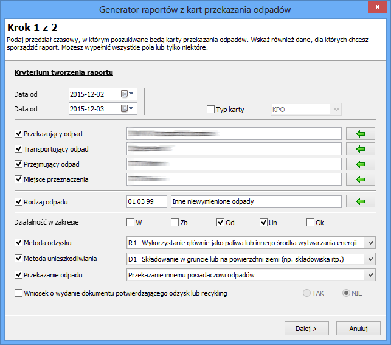Click green arrow button beside Przekazujący odpad
Image resolution: width=391 pixels, height=345 pixels.
[361, 133]
